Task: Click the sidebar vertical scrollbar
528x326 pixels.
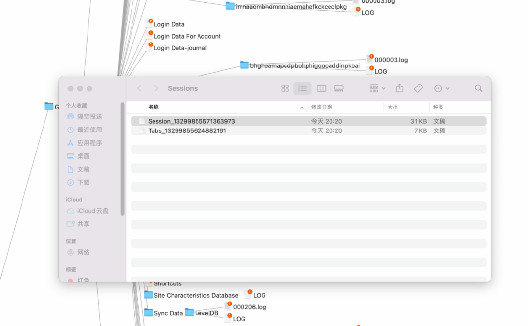Action: pos(122,156)
